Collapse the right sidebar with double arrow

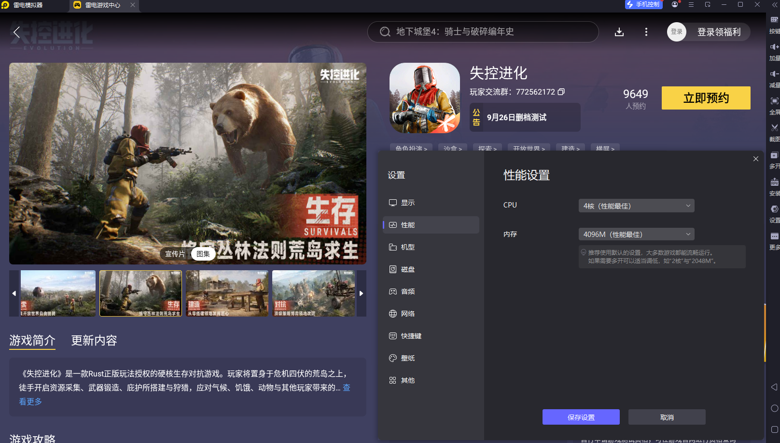tap(774, 4)
